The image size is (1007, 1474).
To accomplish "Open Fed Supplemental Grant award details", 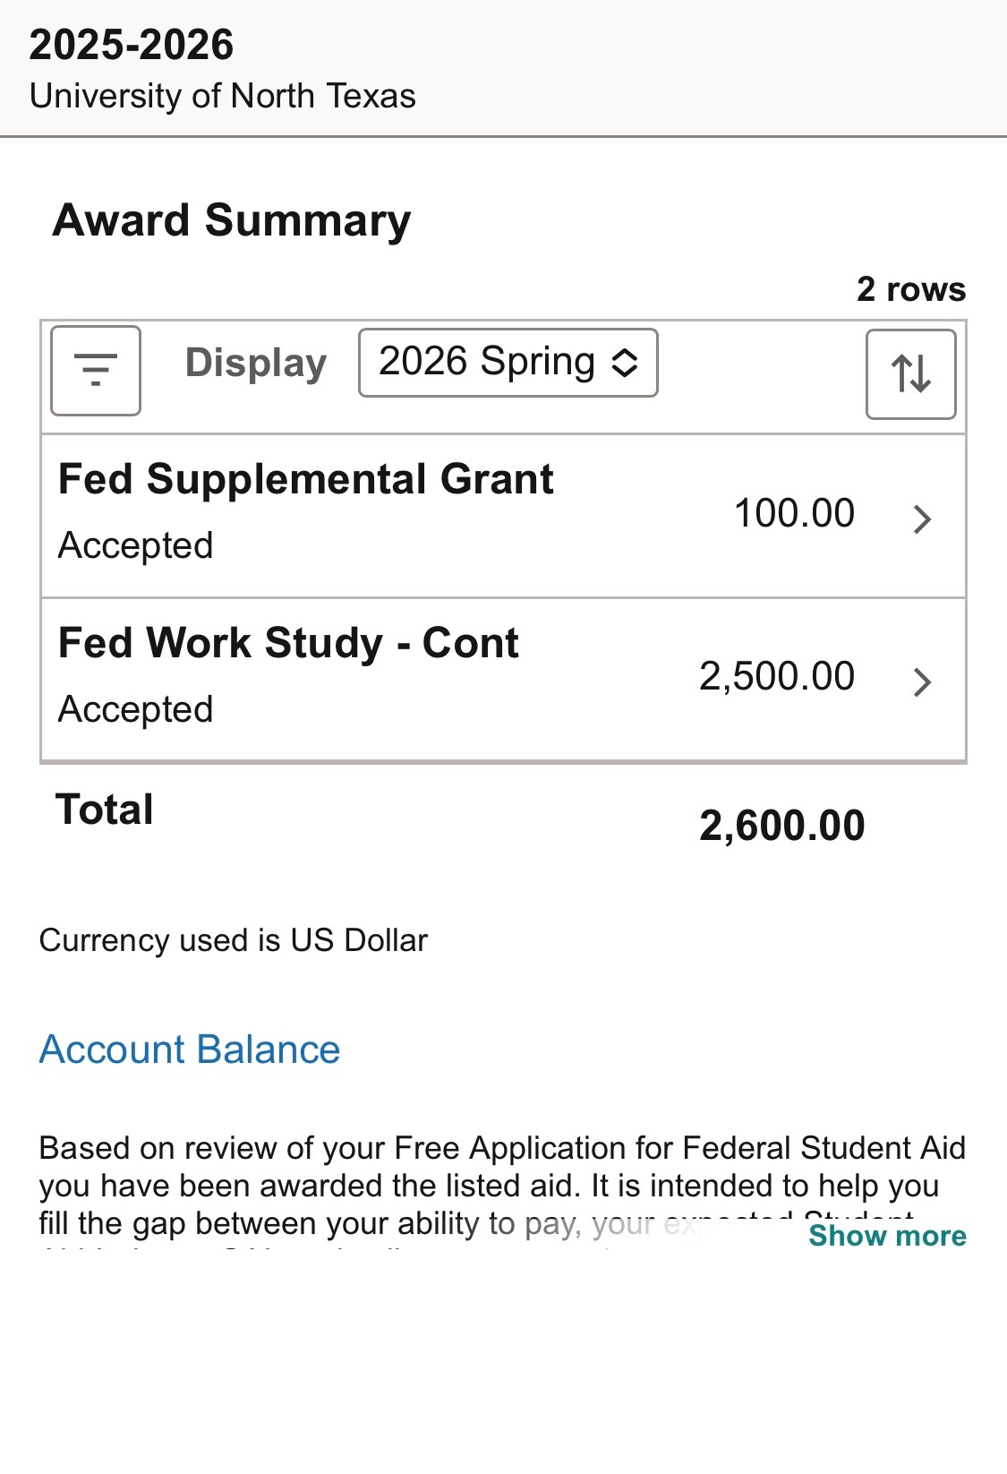I will point(305,479).
